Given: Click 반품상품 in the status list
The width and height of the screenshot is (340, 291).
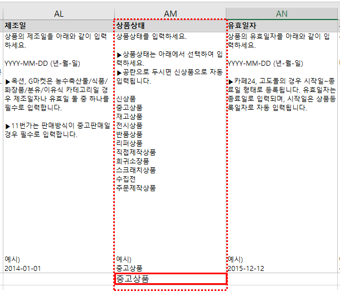Looking at the screenshot, I should point(129,134).
